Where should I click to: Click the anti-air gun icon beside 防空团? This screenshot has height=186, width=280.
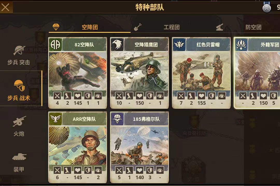tap(220, 27)
